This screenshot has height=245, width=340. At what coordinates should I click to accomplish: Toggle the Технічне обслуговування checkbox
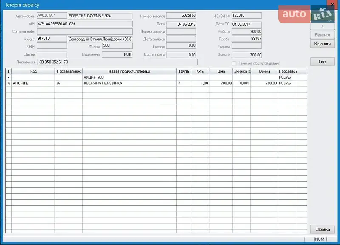click(x=234, y=63)
